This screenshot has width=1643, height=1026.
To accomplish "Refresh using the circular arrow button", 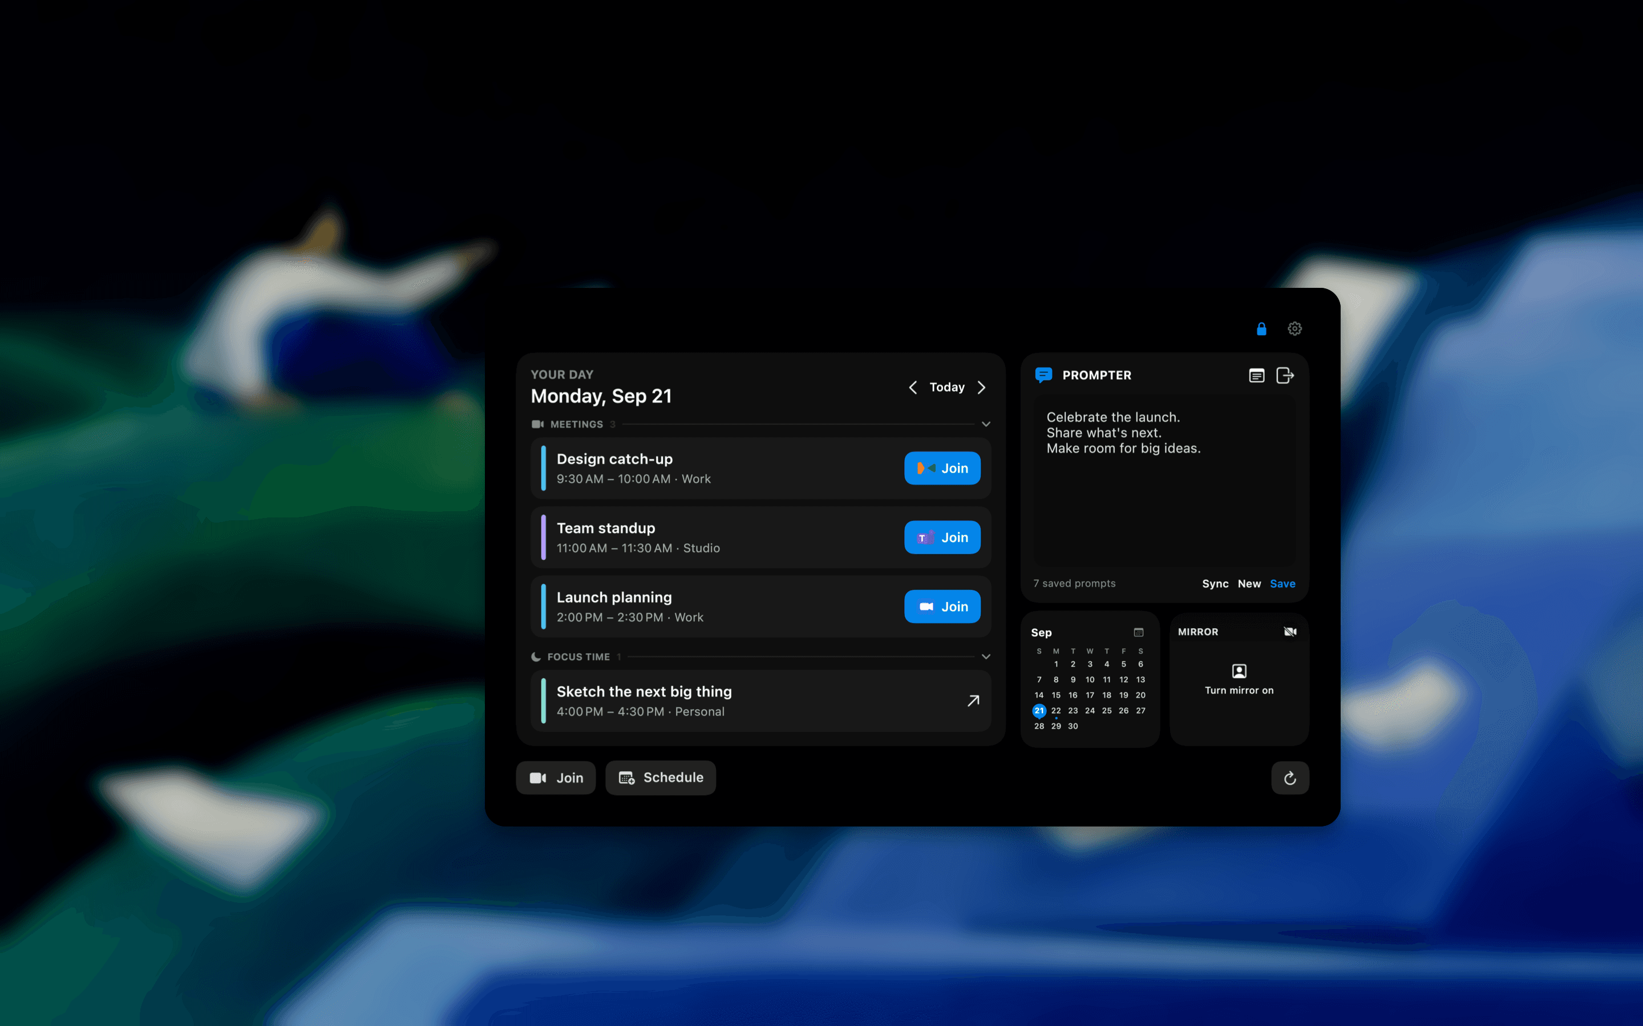I will click(x=1290, y=778).
